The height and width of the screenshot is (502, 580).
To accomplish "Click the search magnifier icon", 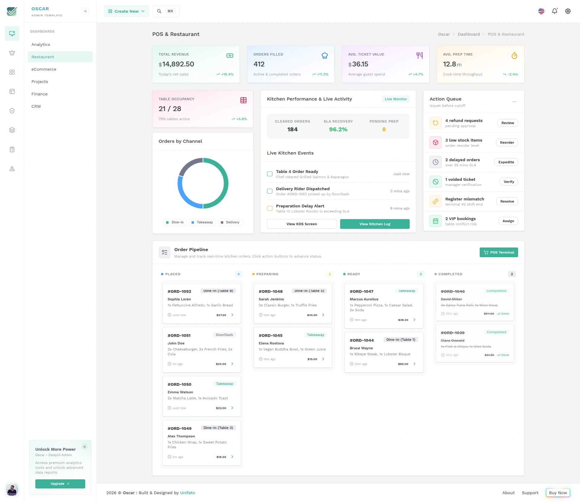I will coord(159,11).
